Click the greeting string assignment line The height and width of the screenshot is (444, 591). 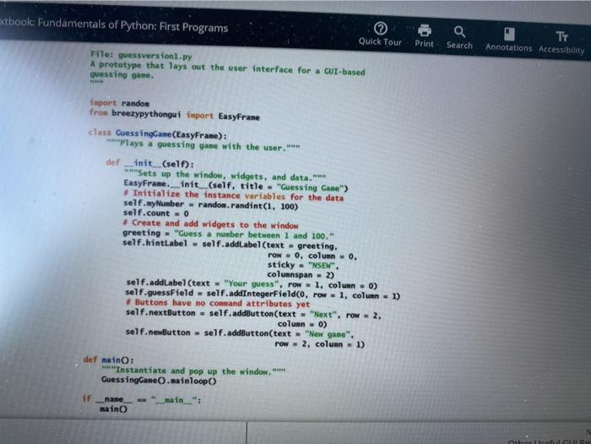228,235
